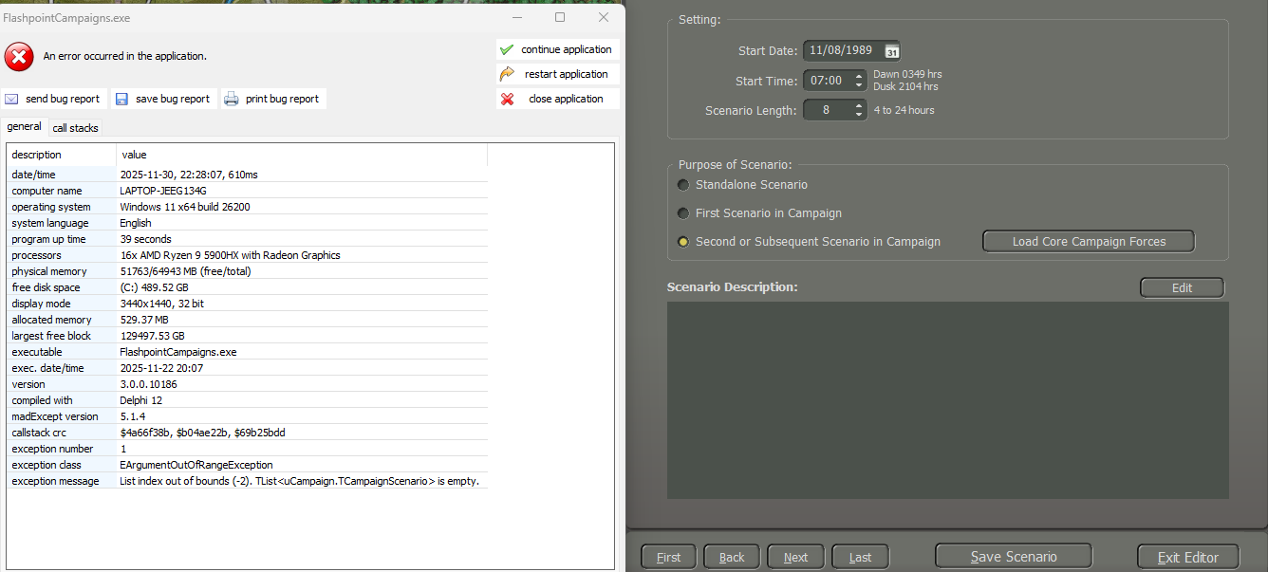This screenshot has width=1268, height=572.
Task: Click the red error icon in dialog
Action: (19, 57)
